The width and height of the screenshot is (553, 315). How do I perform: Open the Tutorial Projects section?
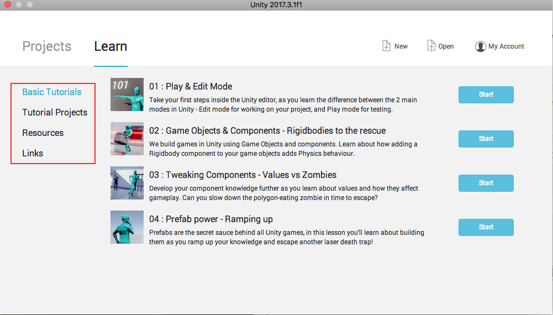click(55, 112)
